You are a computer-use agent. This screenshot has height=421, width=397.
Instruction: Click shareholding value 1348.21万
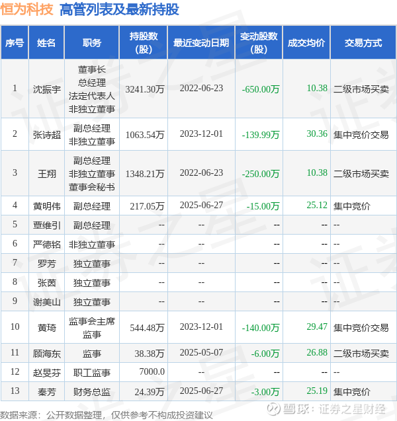(x=145, y=174)
